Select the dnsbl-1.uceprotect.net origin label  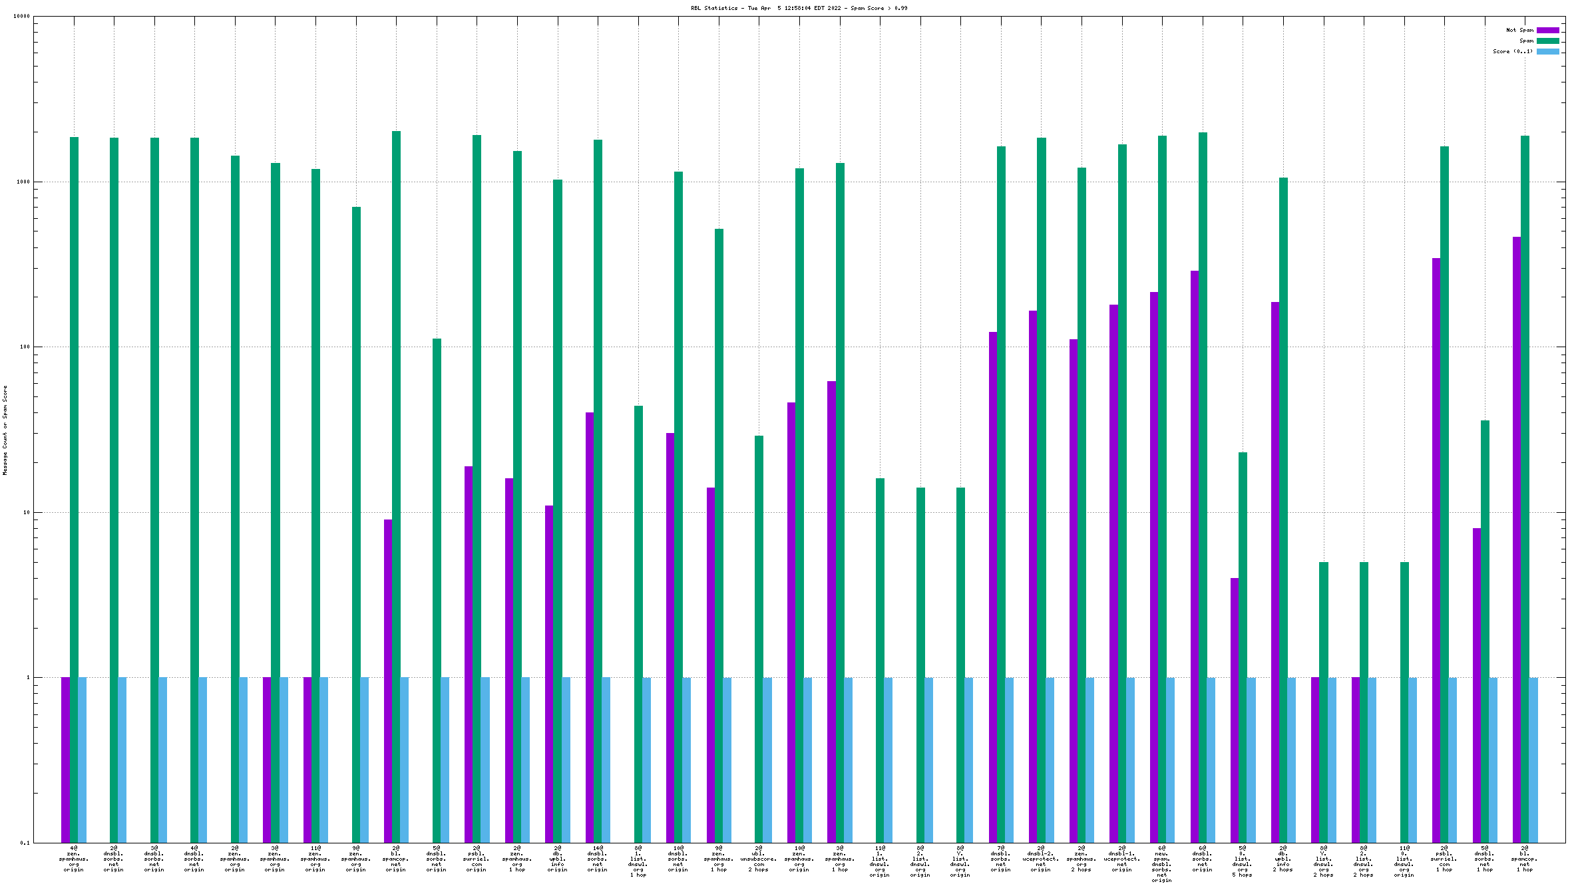point(1121,859)
